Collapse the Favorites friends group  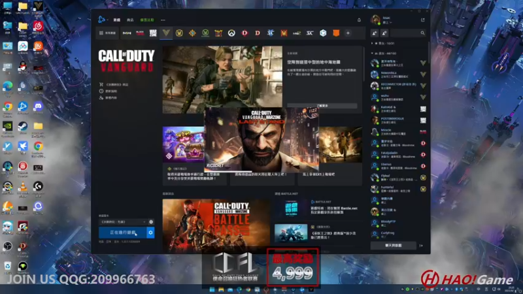[x=383, y=43]
